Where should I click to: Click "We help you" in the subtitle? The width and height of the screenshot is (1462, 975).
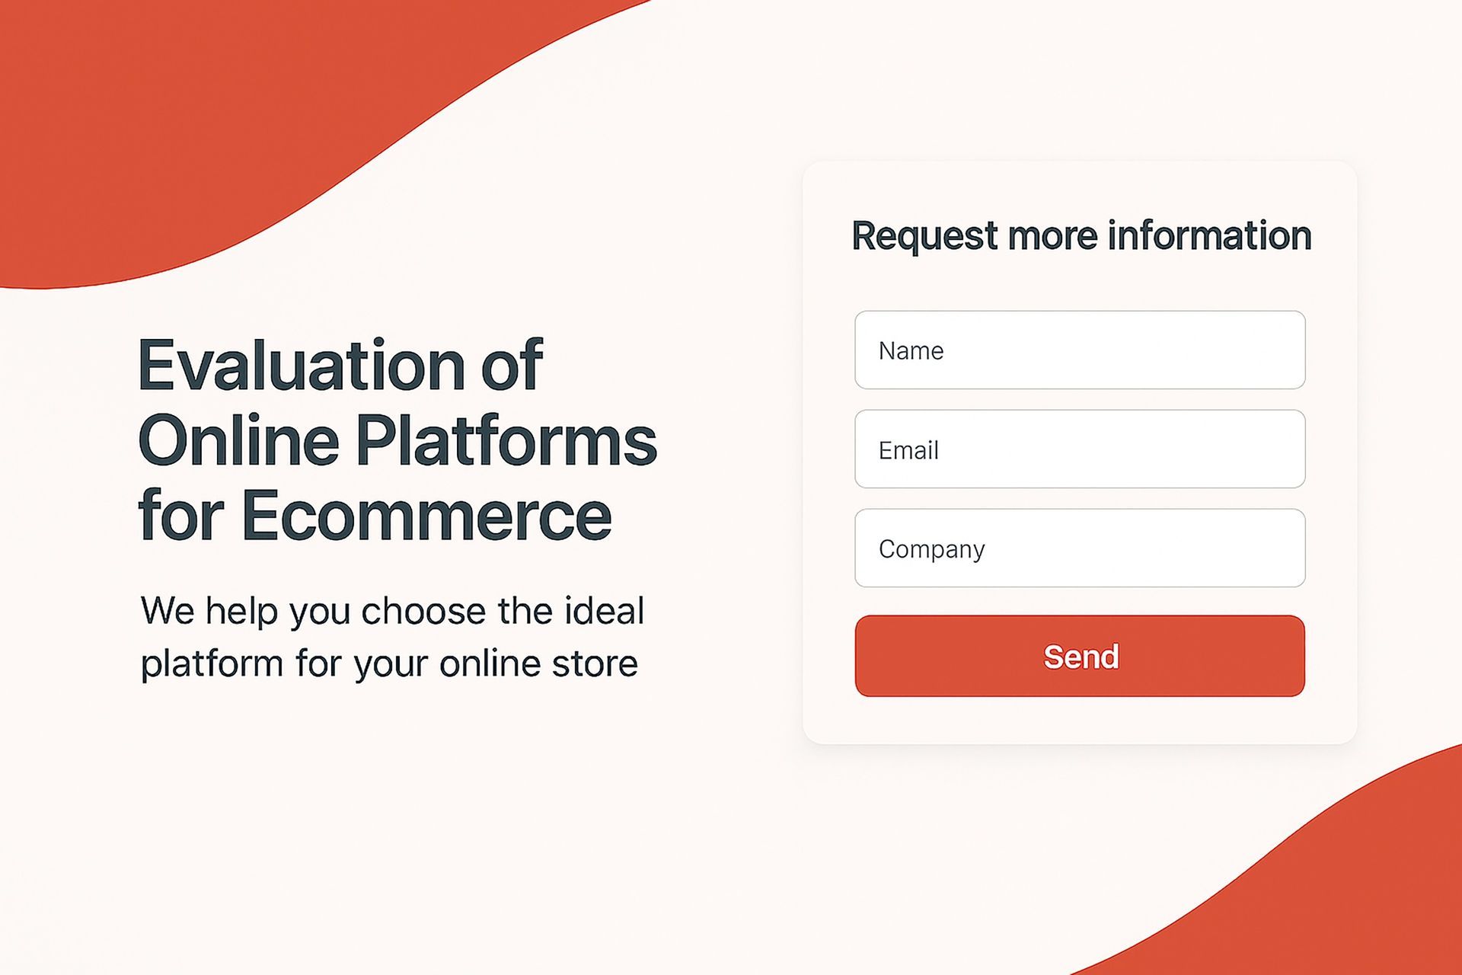tap(246, 612)
